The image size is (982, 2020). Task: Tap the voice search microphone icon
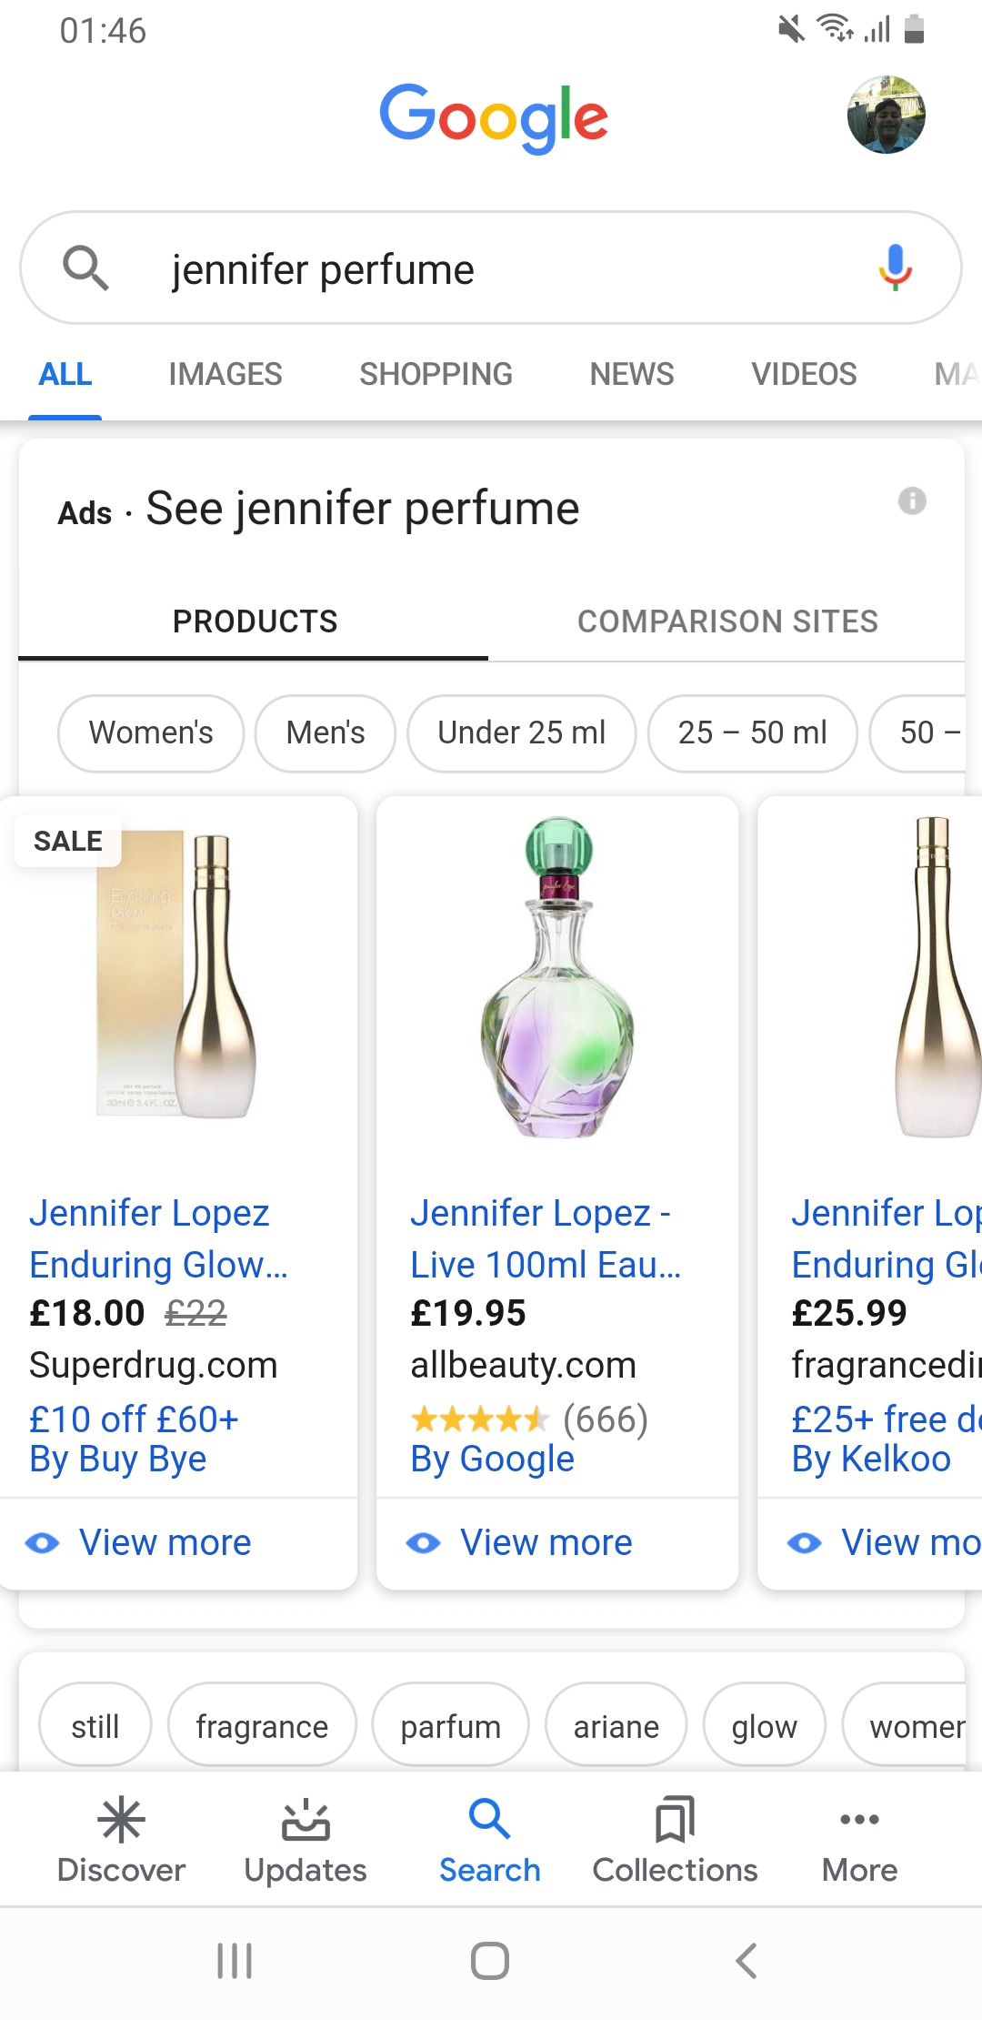pos(895,268)
